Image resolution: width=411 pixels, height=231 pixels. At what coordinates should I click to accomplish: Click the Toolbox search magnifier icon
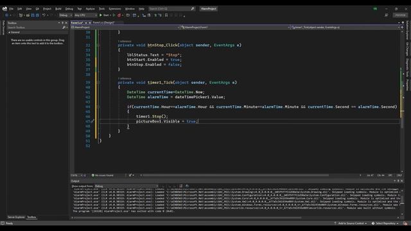click(x=64, y=27)
